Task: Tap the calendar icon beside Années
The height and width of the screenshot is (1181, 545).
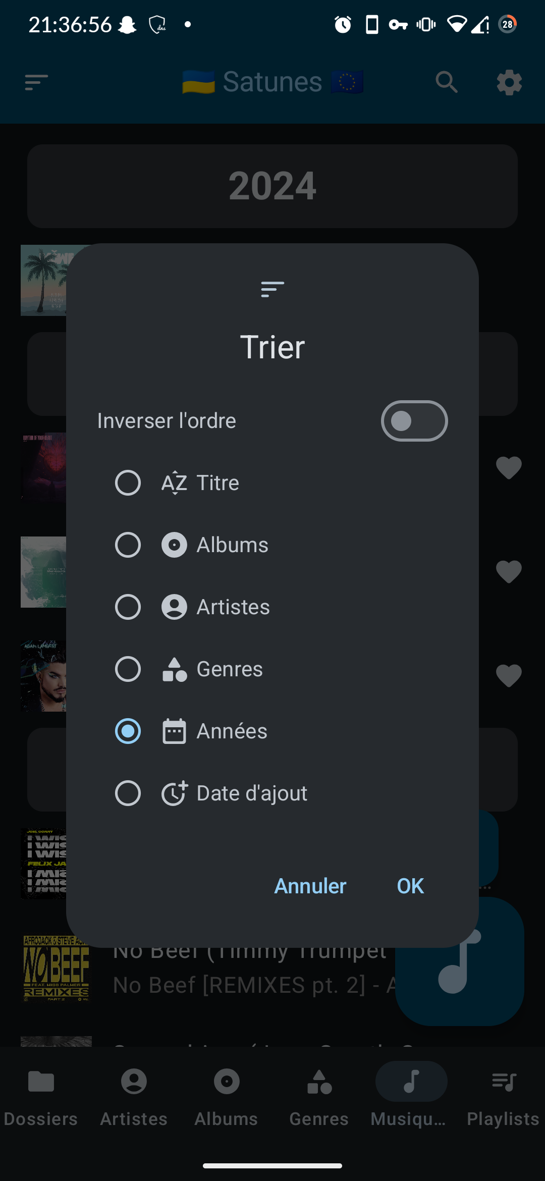Action: (x=174, y=731)
